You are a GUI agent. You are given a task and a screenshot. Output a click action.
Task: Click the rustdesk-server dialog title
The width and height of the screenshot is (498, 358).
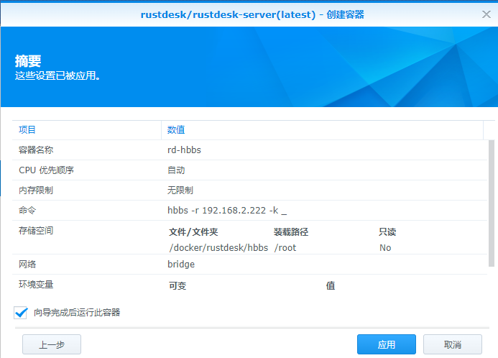pos(252,14)
